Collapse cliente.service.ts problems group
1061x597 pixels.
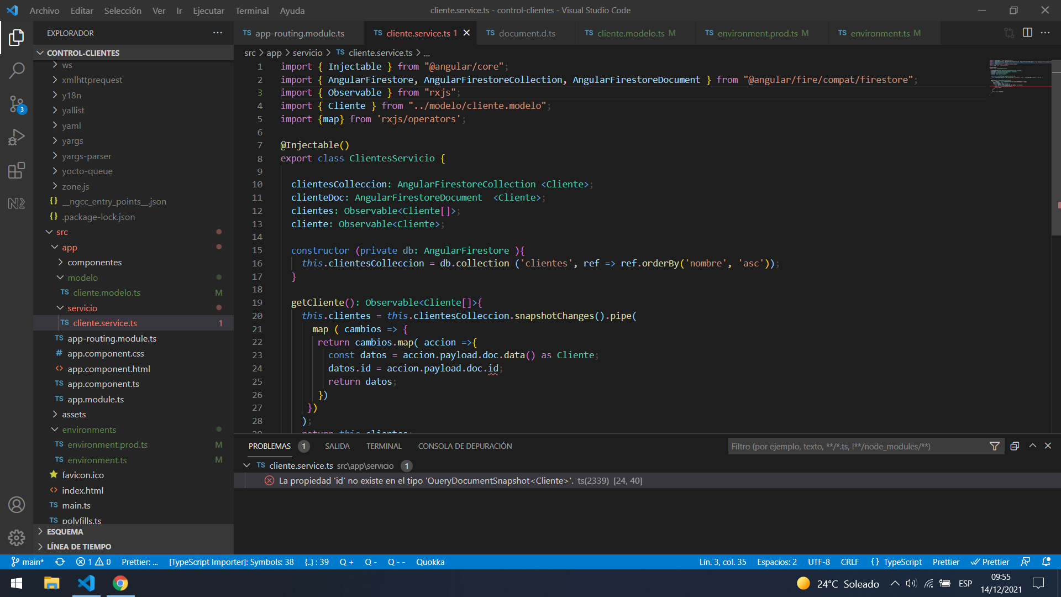point(246,465)
